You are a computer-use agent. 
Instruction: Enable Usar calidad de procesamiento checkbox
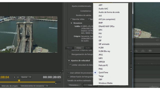click(68, 73)
